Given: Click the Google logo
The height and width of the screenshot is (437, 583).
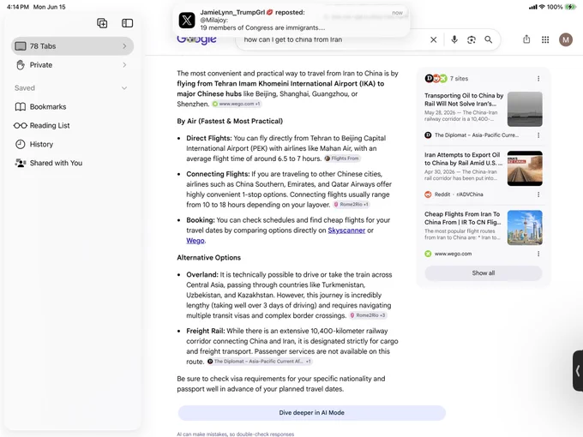Looking at the screenshot, I should 196,39.
